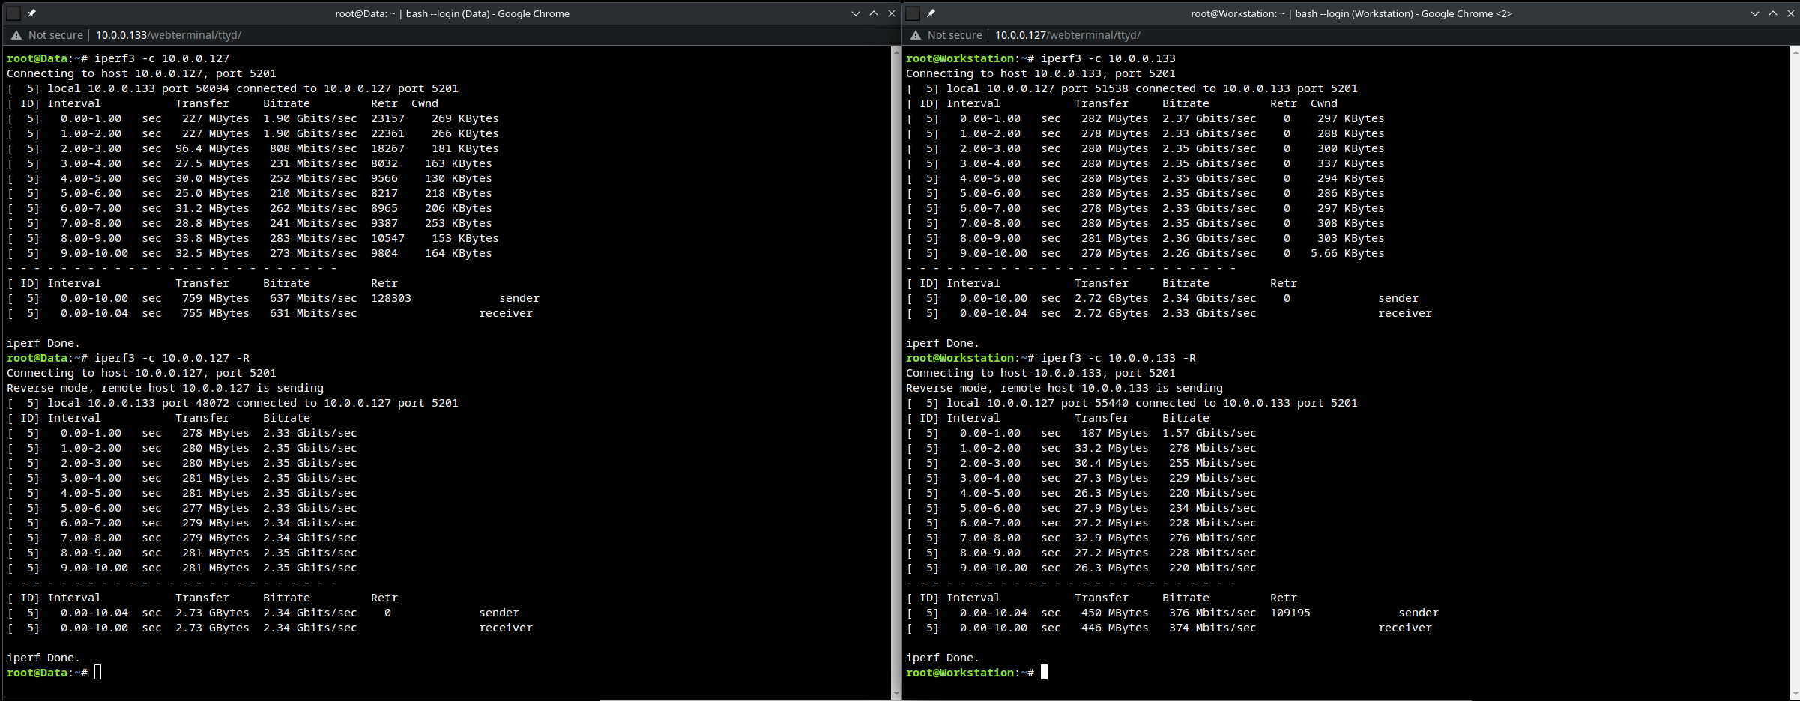This screenshot has width=1800, height=701.
Task: Maximize the Data terminal Chrome window
Action: pos(874,13)
